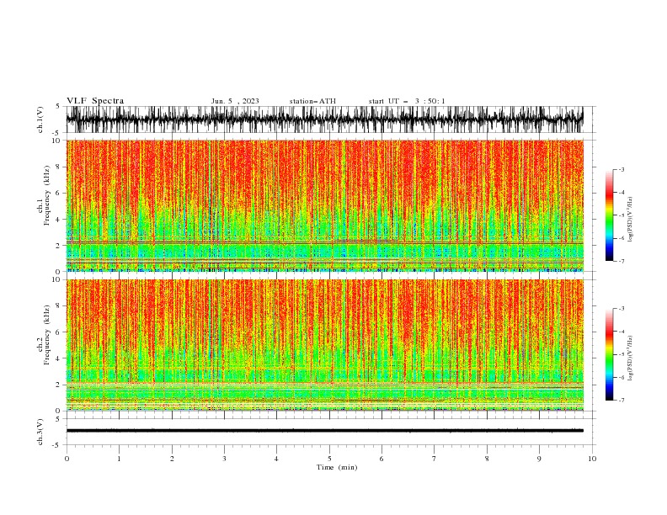This screenshot has width=667, height=515.
Task: Click the '2' tick on the time axis
Action: pos(172,459)
